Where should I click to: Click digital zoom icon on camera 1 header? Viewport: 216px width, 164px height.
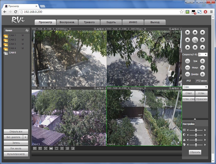point(95,29)
